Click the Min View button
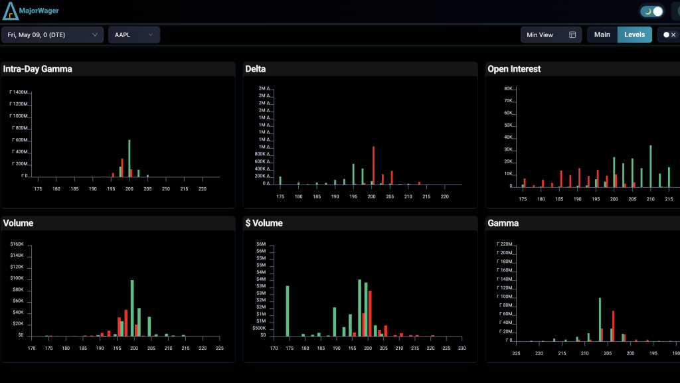Image resolution: width=680 pixels, height=383 pixels. coord(551,35)
